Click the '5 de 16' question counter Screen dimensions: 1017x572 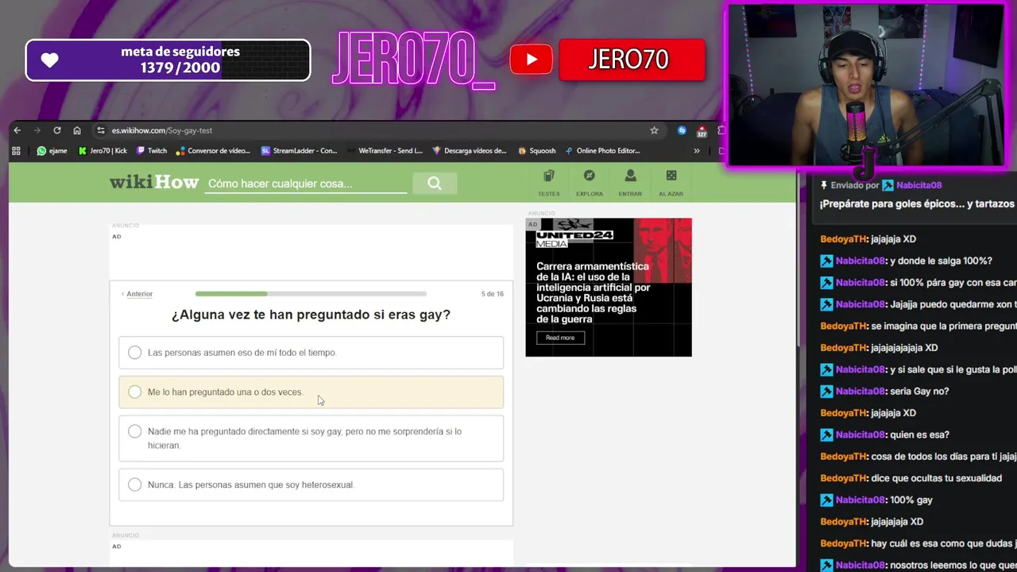tap(492, 294)
